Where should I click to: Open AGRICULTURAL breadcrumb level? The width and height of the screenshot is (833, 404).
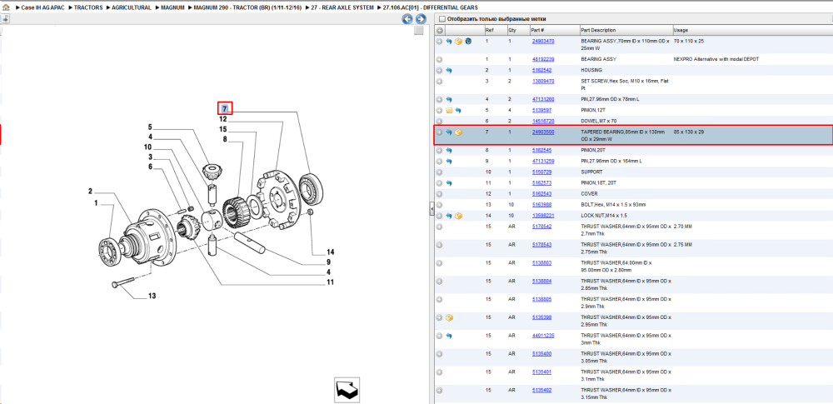click(132, 8)
